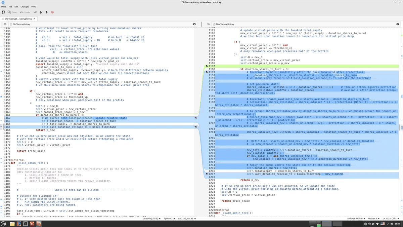Push right change left at line 1187
Viewport: 403px width, 227px height.
point(207,66)
